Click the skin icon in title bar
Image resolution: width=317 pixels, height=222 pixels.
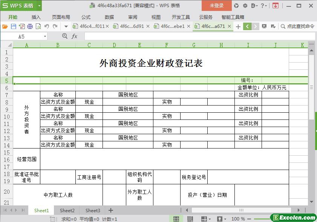(x=236, y=6)
